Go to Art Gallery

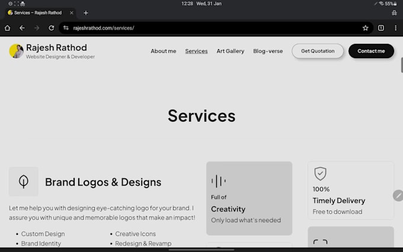[x=231, y=51]
